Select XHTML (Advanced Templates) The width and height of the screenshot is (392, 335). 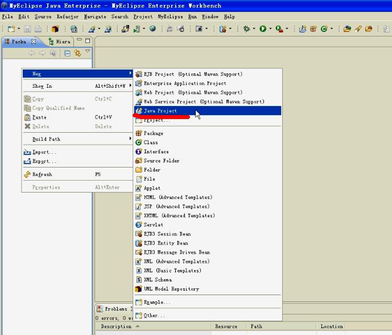[x=208, y=215]
